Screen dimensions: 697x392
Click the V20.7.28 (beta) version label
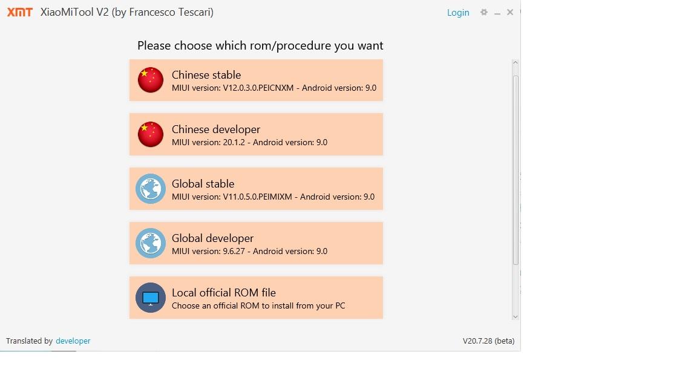point(488,341)
